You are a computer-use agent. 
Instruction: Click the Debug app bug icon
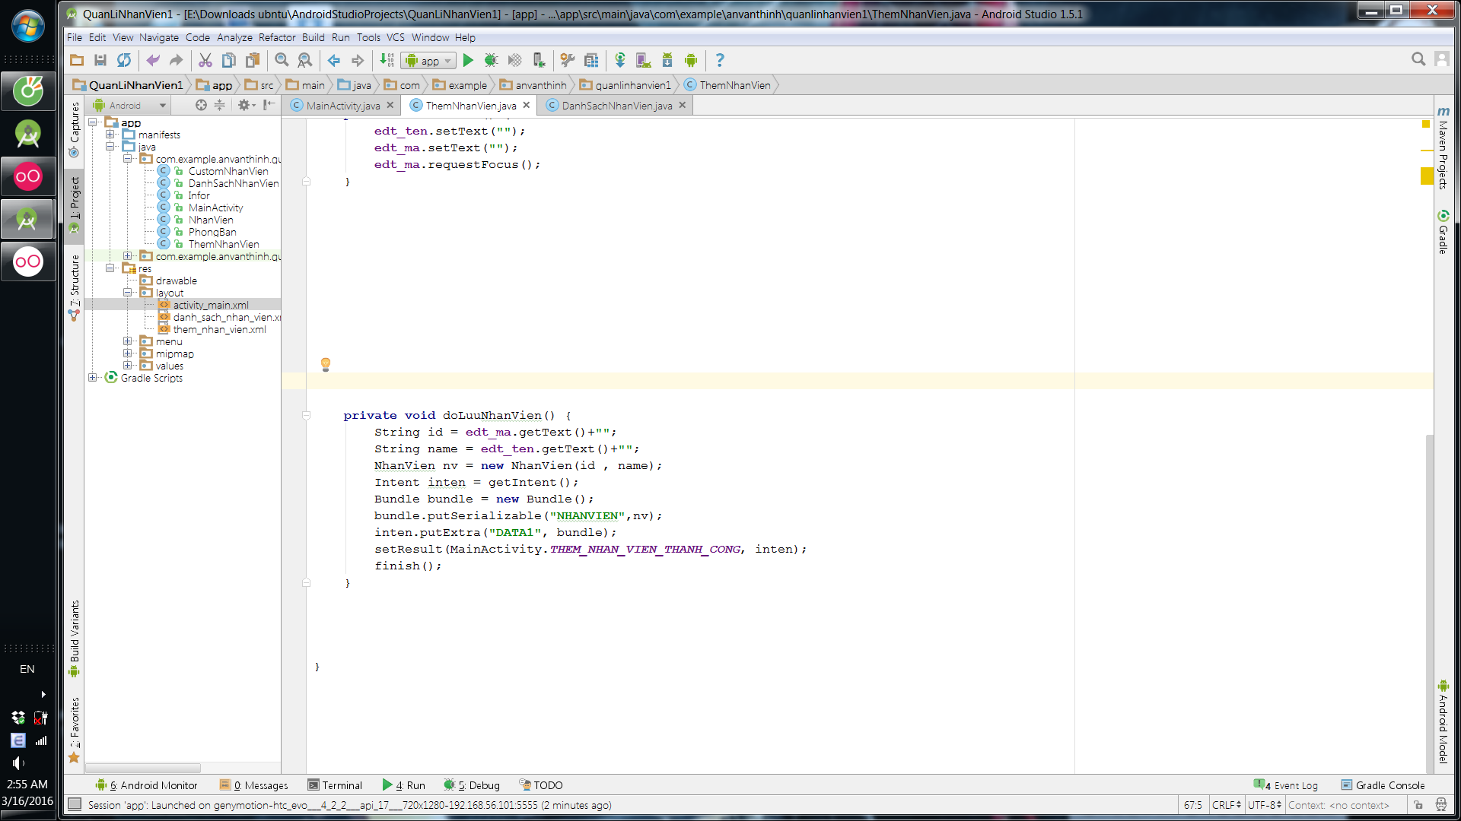pyautogui.click(x=491, y=60)
